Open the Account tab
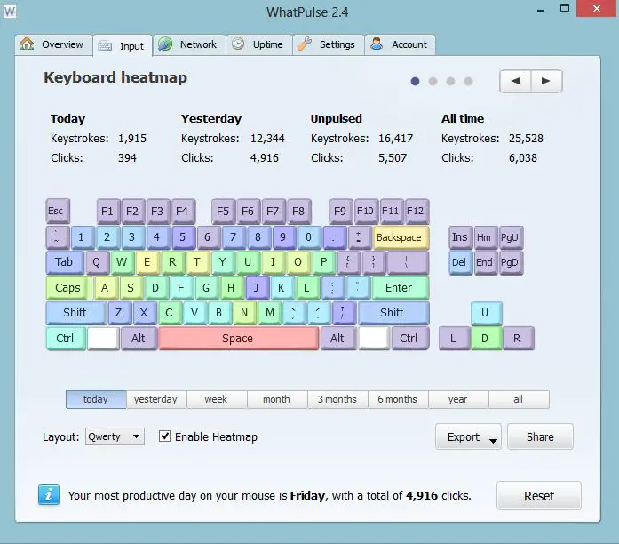The height and width of the screenshot is (544, 619). coord(400,44)
